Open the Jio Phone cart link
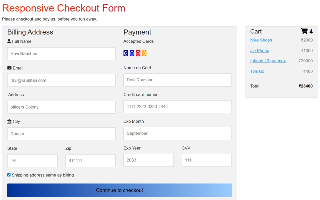 (259, 50)
